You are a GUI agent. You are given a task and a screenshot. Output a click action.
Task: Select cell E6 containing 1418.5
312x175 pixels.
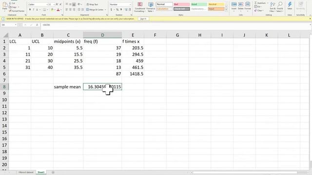[x=133, y=74]
